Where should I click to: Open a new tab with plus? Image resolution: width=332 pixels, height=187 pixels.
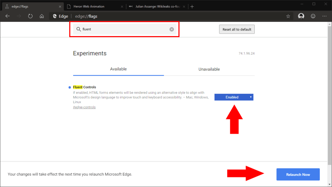(x=192, y=6)
